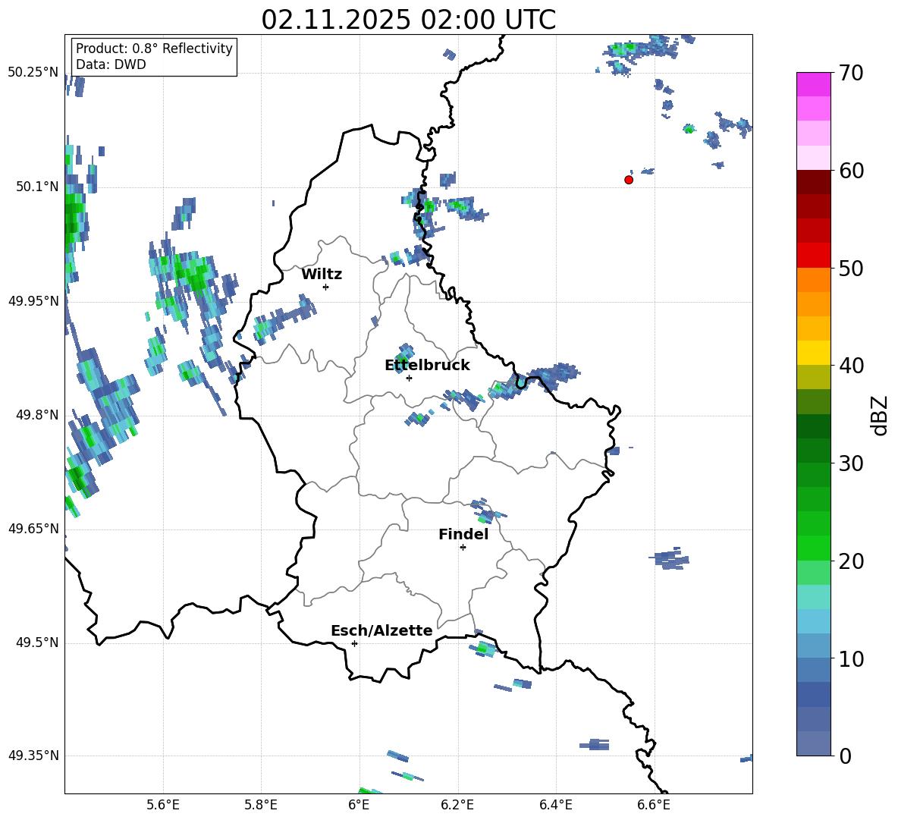This screenshot has width=898, height=820.
Task: Click the Ettelbruck station cross marker
Action: (x=409, y=378)
